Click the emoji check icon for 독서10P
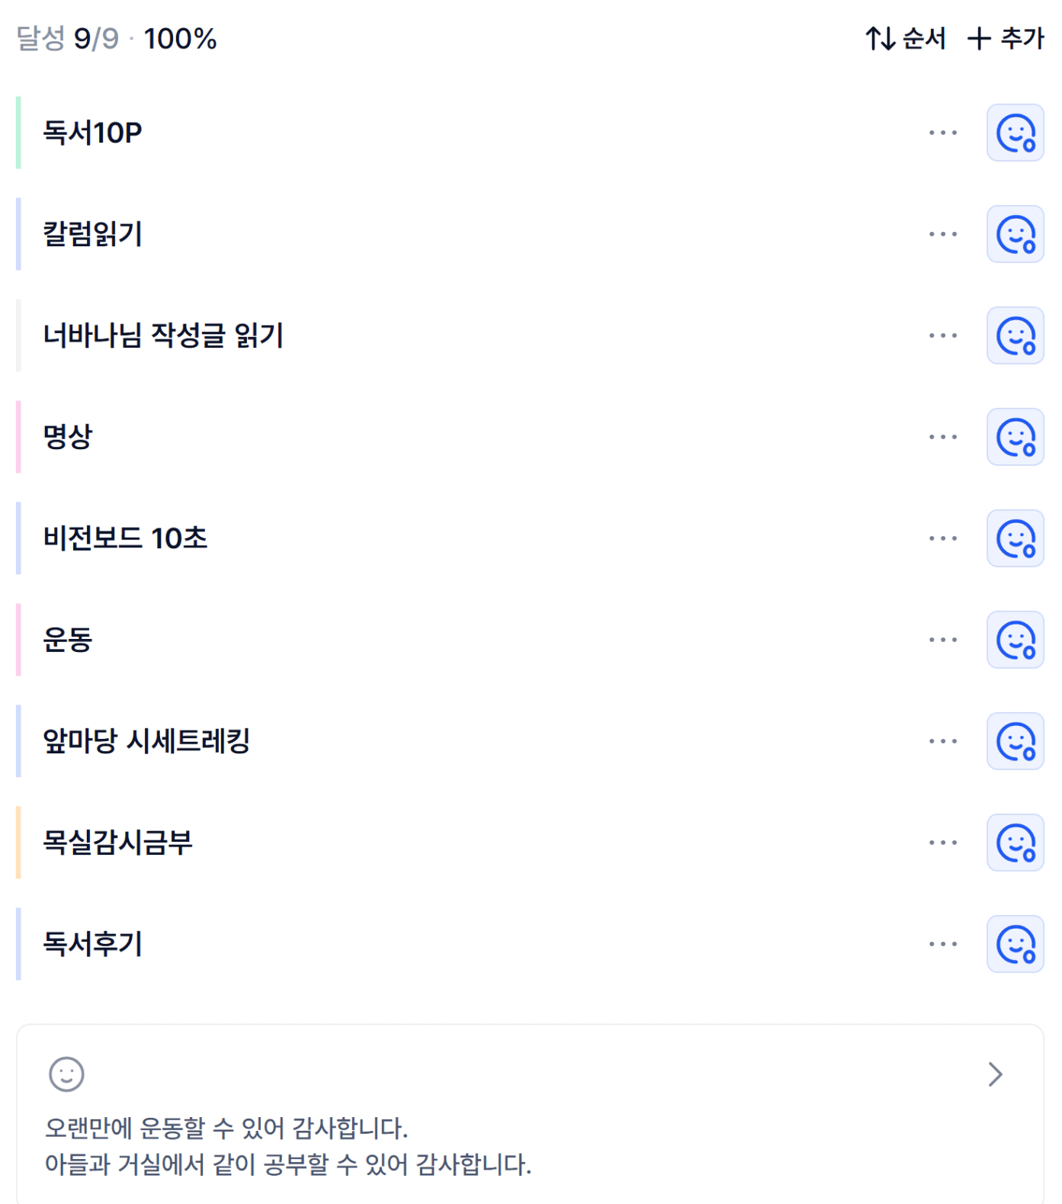 click(1015, 133)
